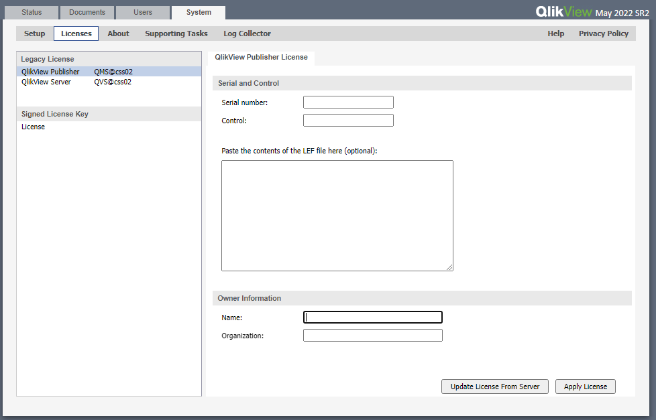
Task: Open the Privacy Policy link
Action: (x=603, y=33)
